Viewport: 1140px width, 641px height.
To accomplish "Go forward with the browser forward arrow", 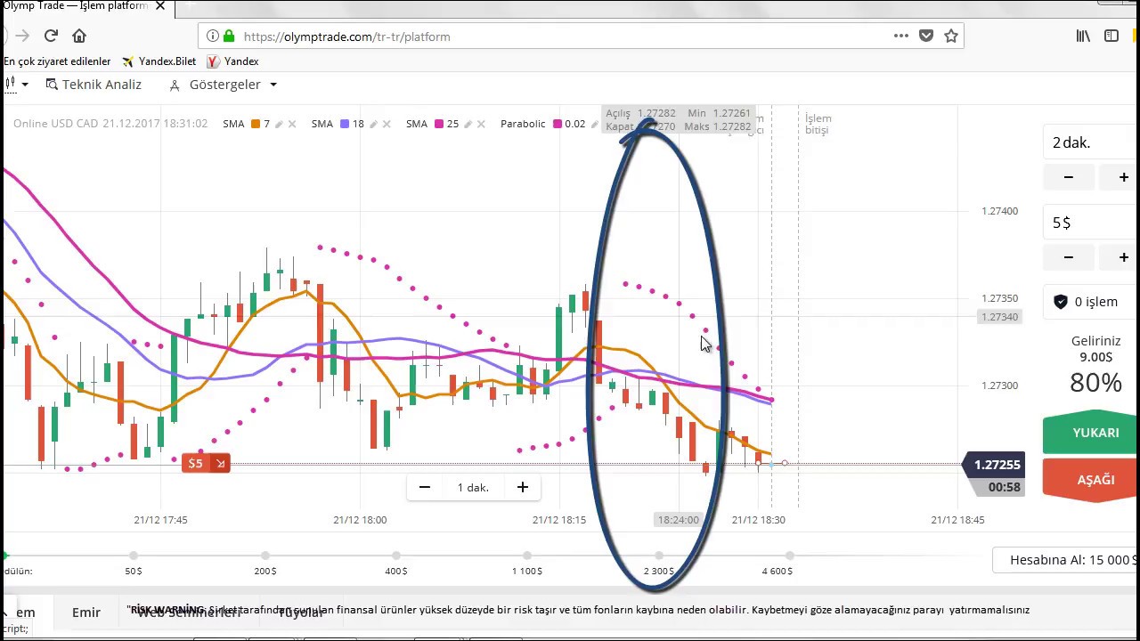I will point(22,36).
